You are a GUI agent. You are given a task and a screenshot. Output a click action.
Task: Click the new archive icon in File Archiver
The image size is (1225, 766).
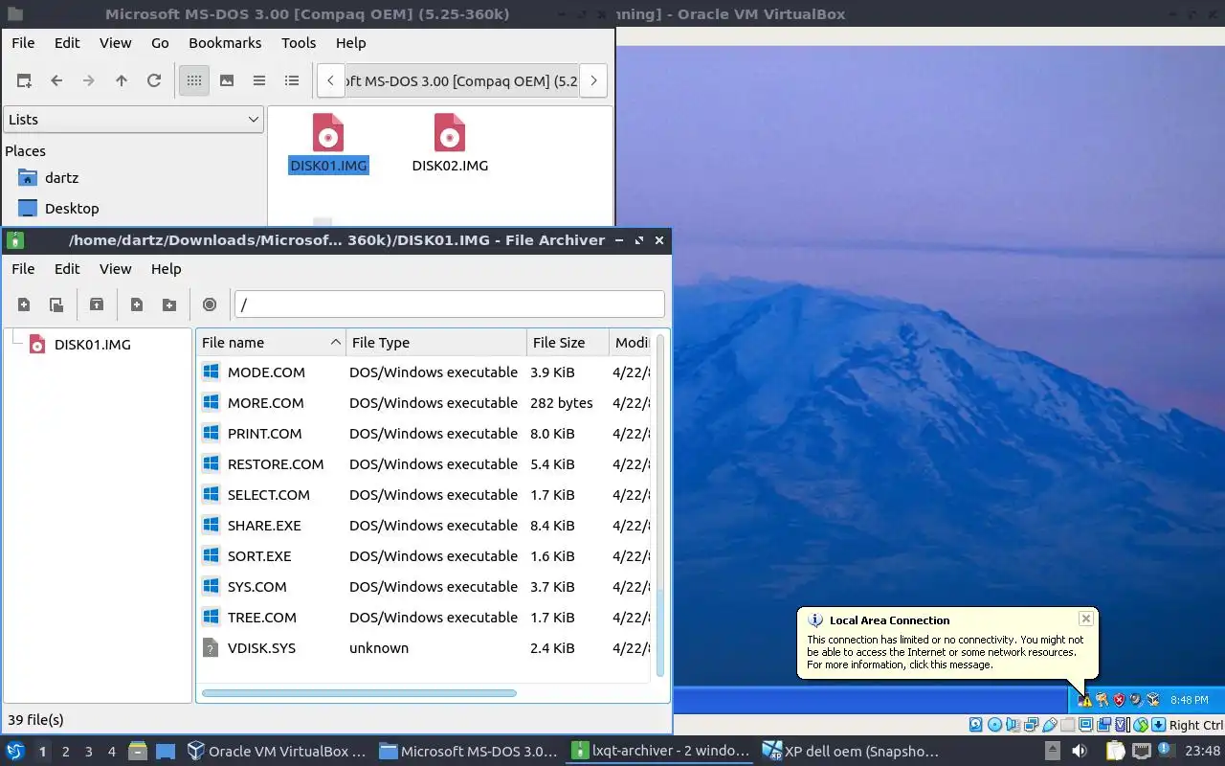coord(24,304)
